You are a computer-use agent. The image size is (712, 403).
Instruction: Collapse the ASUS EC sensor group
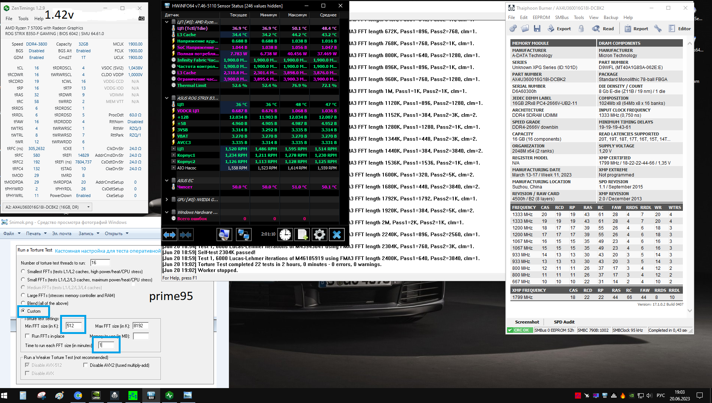[167, 181]
